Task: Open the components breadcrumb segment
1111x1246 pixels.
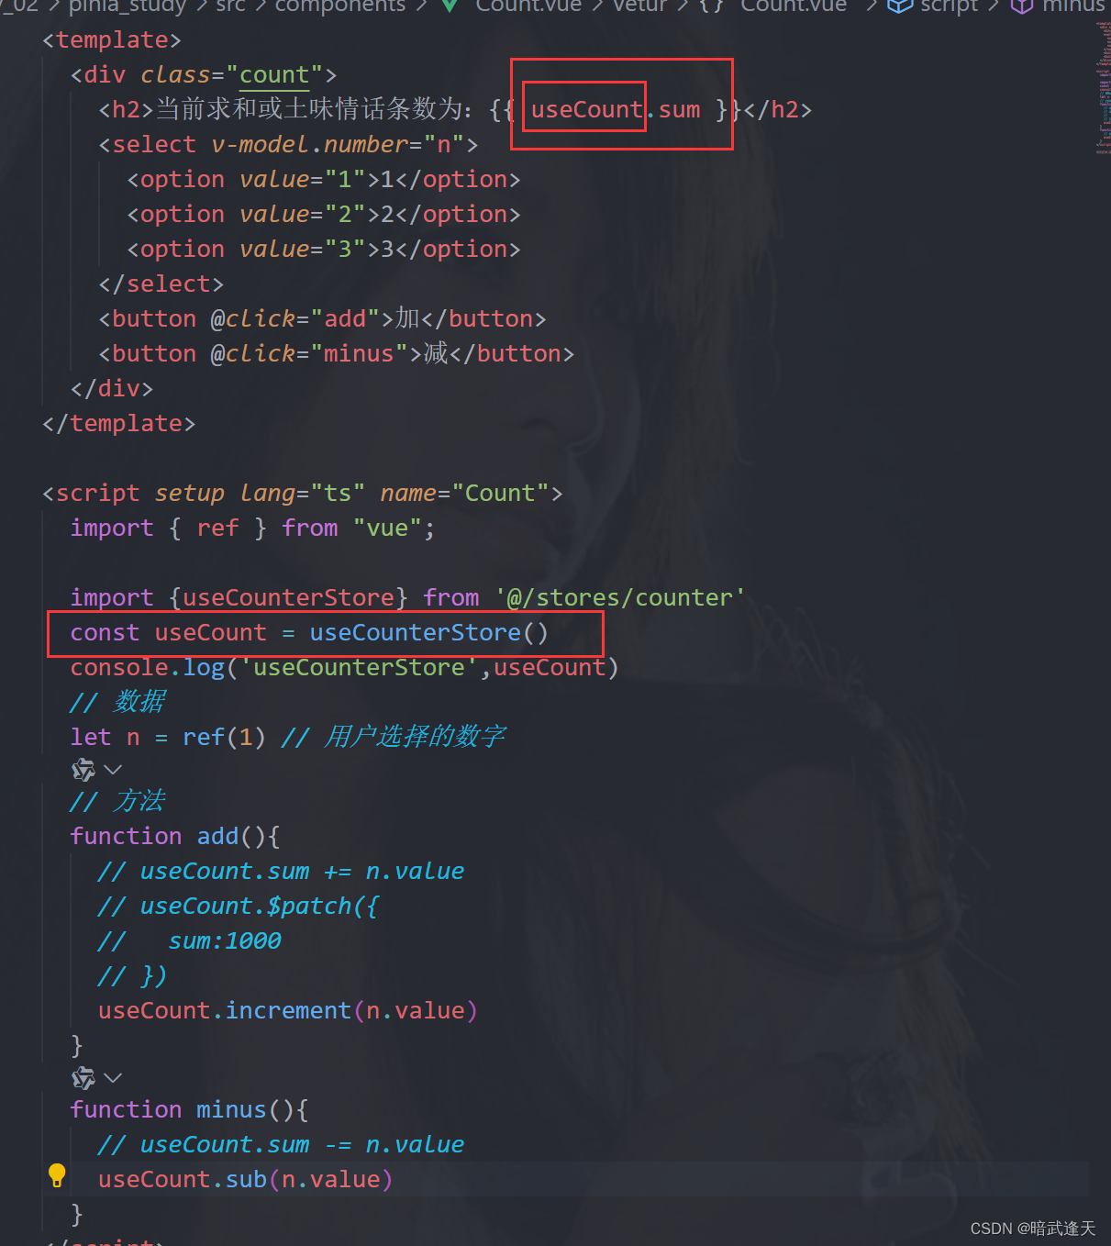Action: tap(340, 6)
